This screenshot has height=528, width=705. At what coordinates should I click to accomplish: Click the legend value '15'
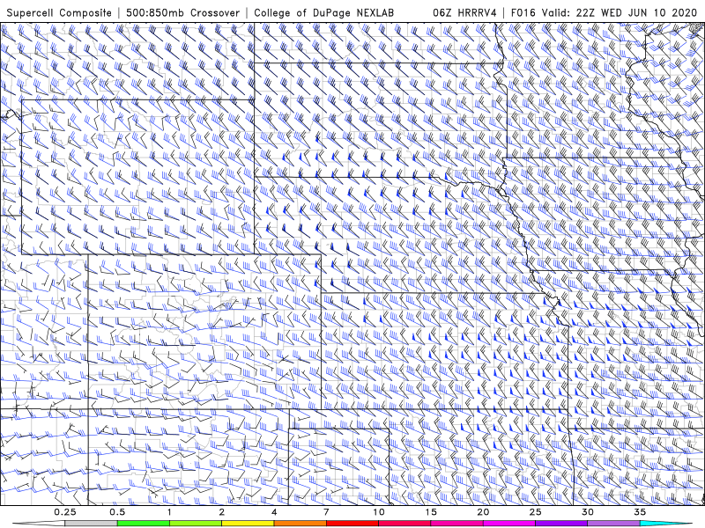tap(431, 512)
